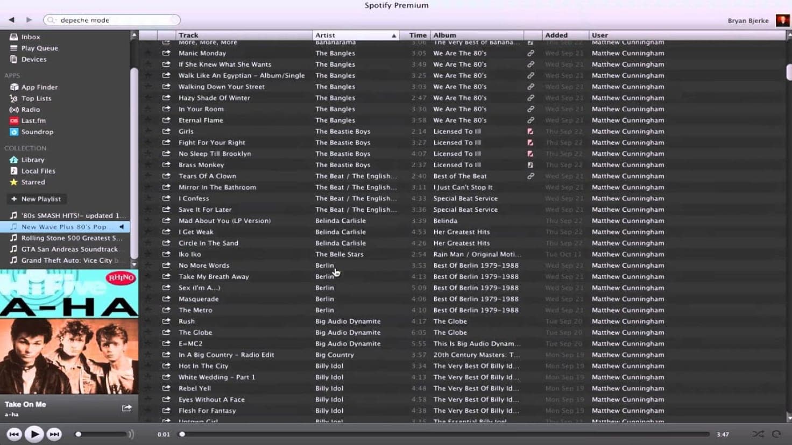Click the a-ha album cover art
The width and height of the screenshot is (792, 445).
coord(69,332)
